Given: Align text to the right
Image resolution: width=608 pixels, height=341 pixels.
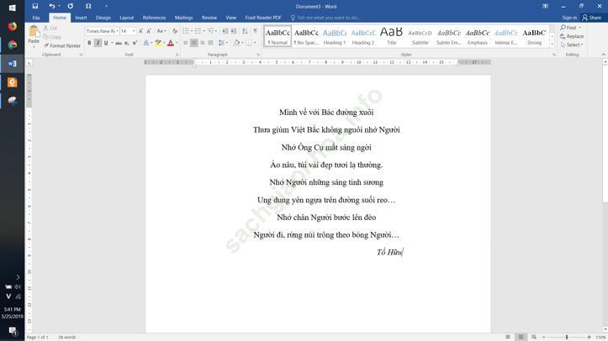Looking at the screenshot, I should [x=202, y=43].
